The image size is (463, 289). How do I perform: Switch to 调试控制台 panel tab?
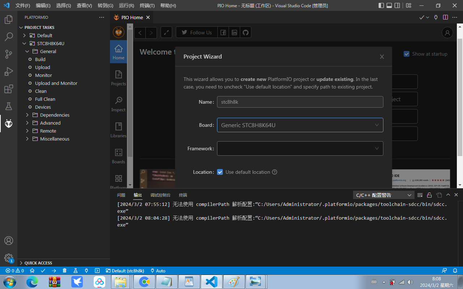pos(160,195)
